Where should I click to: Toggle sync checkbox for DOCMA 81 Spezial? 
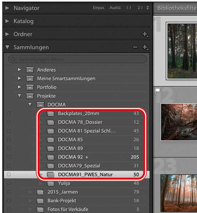[9, 131]
